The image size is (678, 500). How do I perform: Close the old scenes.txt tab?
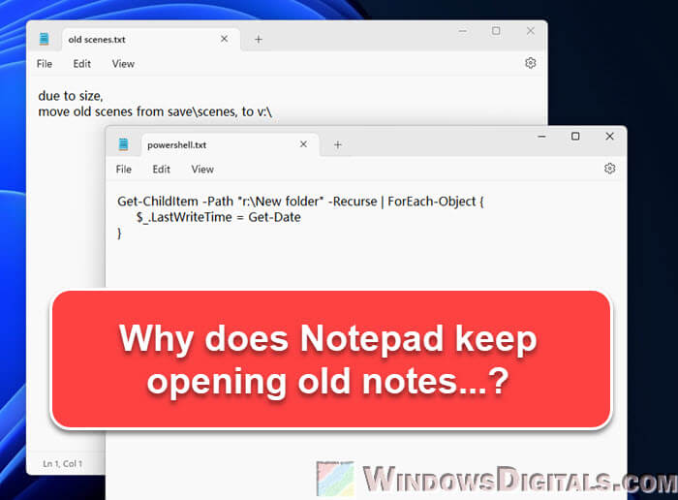coord(224,39)
